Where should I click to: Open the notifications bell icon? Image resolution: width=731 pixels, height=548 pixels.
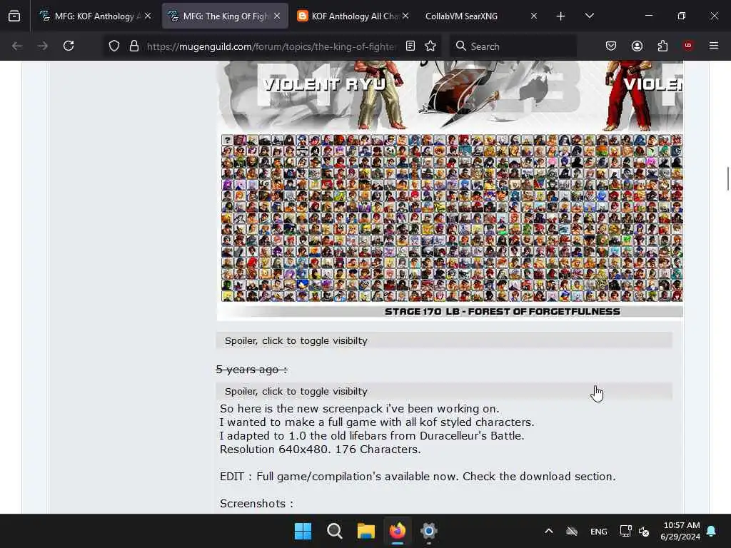pos(712,531)
